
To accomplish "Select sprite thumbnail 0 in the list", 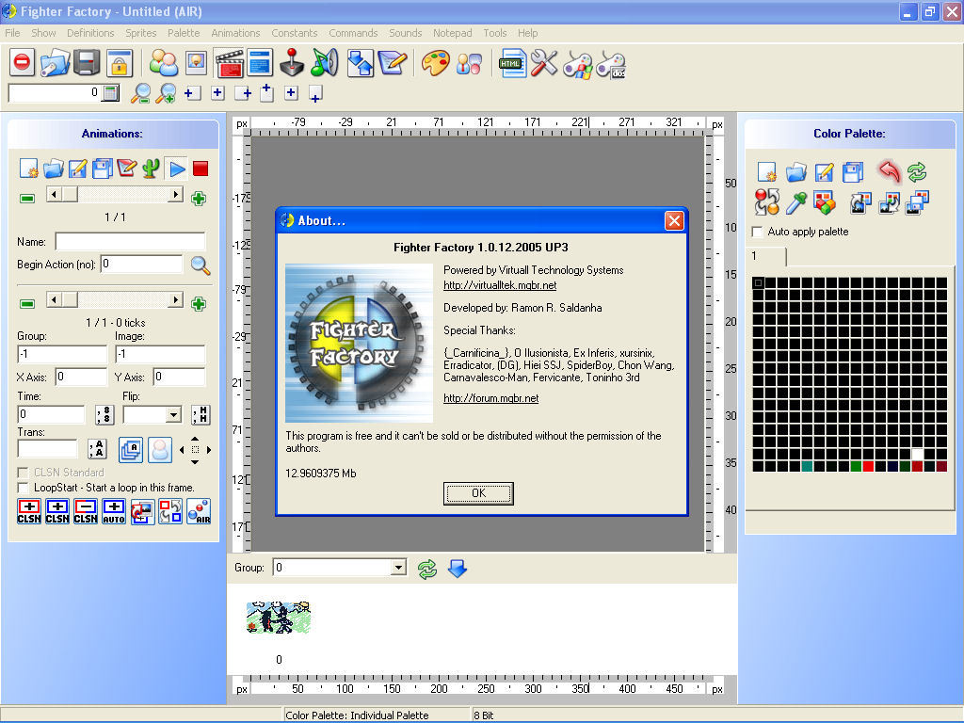I will click(x=279, y=618).
